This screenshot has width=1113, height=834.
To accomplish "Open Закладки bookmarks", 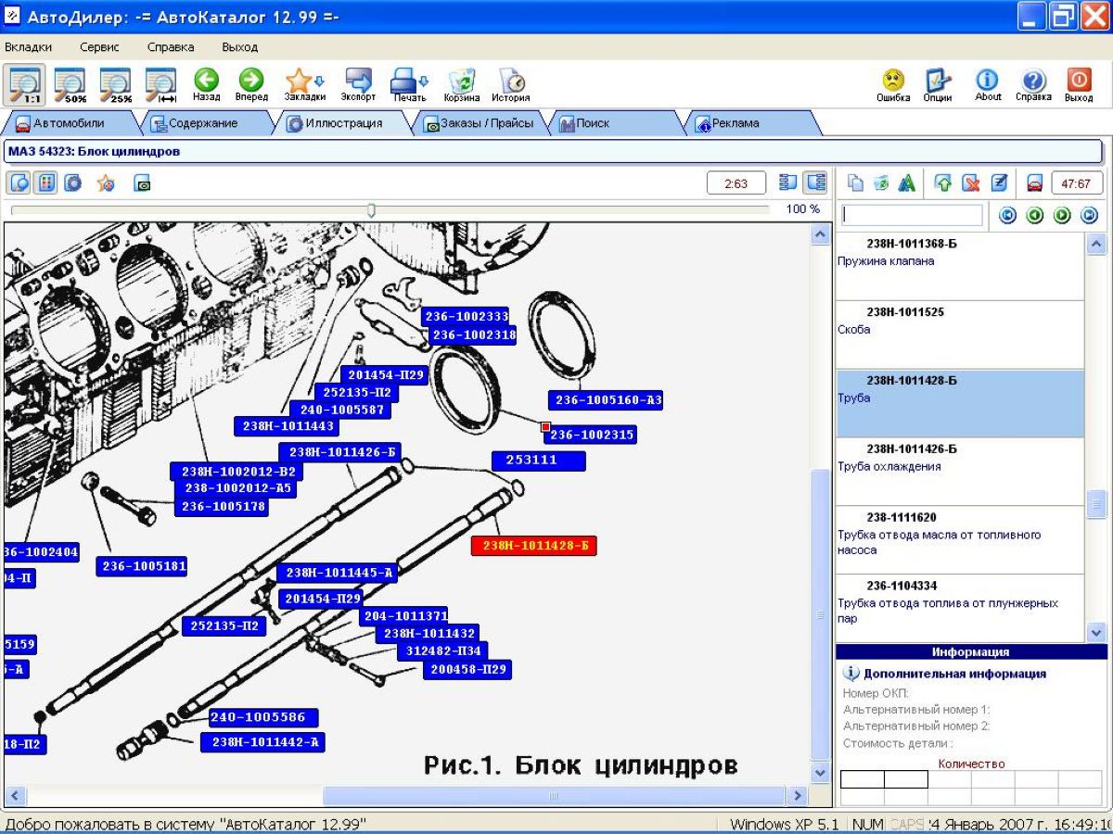I will tap(304, 84).
